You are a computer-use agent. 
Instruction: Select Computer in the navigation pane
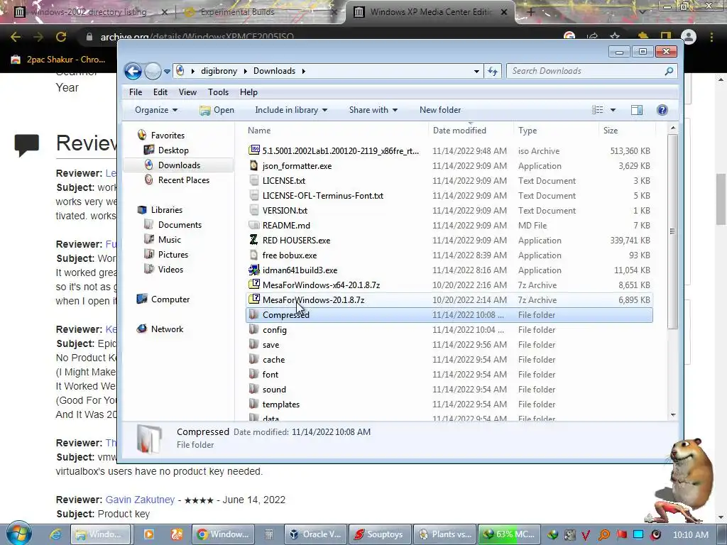tap(170, 299)
